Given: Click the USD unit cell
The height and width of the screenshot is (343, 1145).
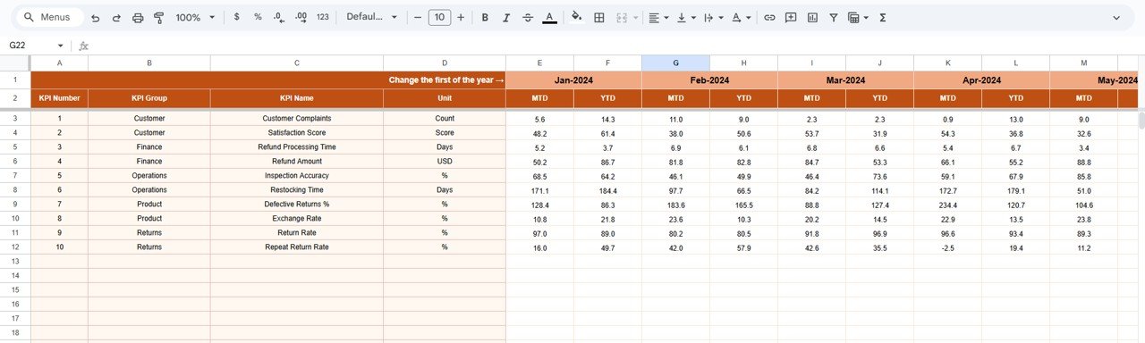Looking at the screenshot, I should tap(445, 161).
